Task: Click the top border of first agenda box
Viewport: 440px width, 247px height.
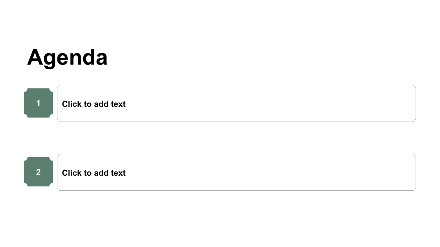Action: tap(236, 85)
